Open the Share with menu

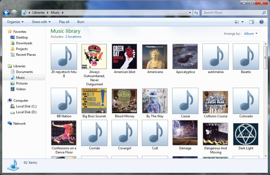click(x=41, y=22)
